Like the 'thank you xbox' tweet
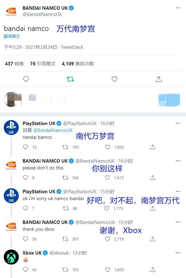186x278 pixels. [x=107, y=239]
